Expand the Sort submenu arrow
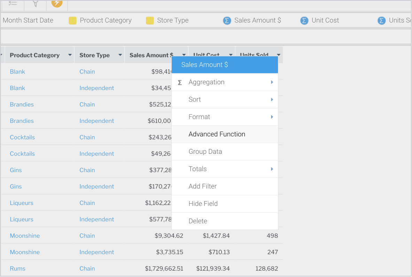 (x=272, y=100)
